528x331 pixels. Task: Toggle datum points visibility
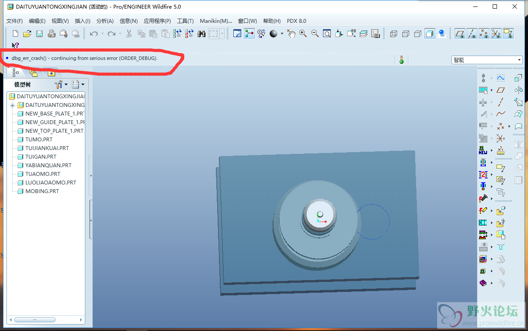(x=484, y=34)
